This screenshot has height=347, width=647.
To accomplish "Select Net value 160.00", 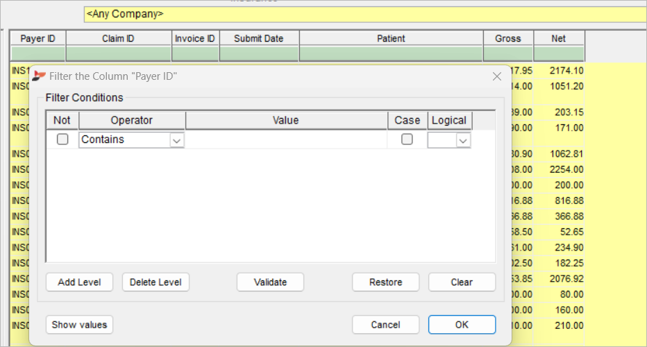I will coord(569,310).
